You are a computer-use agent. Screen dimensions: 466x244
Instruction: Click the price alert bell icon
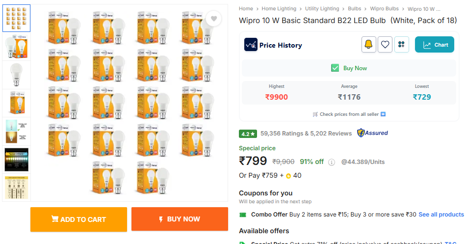pyautogui.click(x=369, y=45)
